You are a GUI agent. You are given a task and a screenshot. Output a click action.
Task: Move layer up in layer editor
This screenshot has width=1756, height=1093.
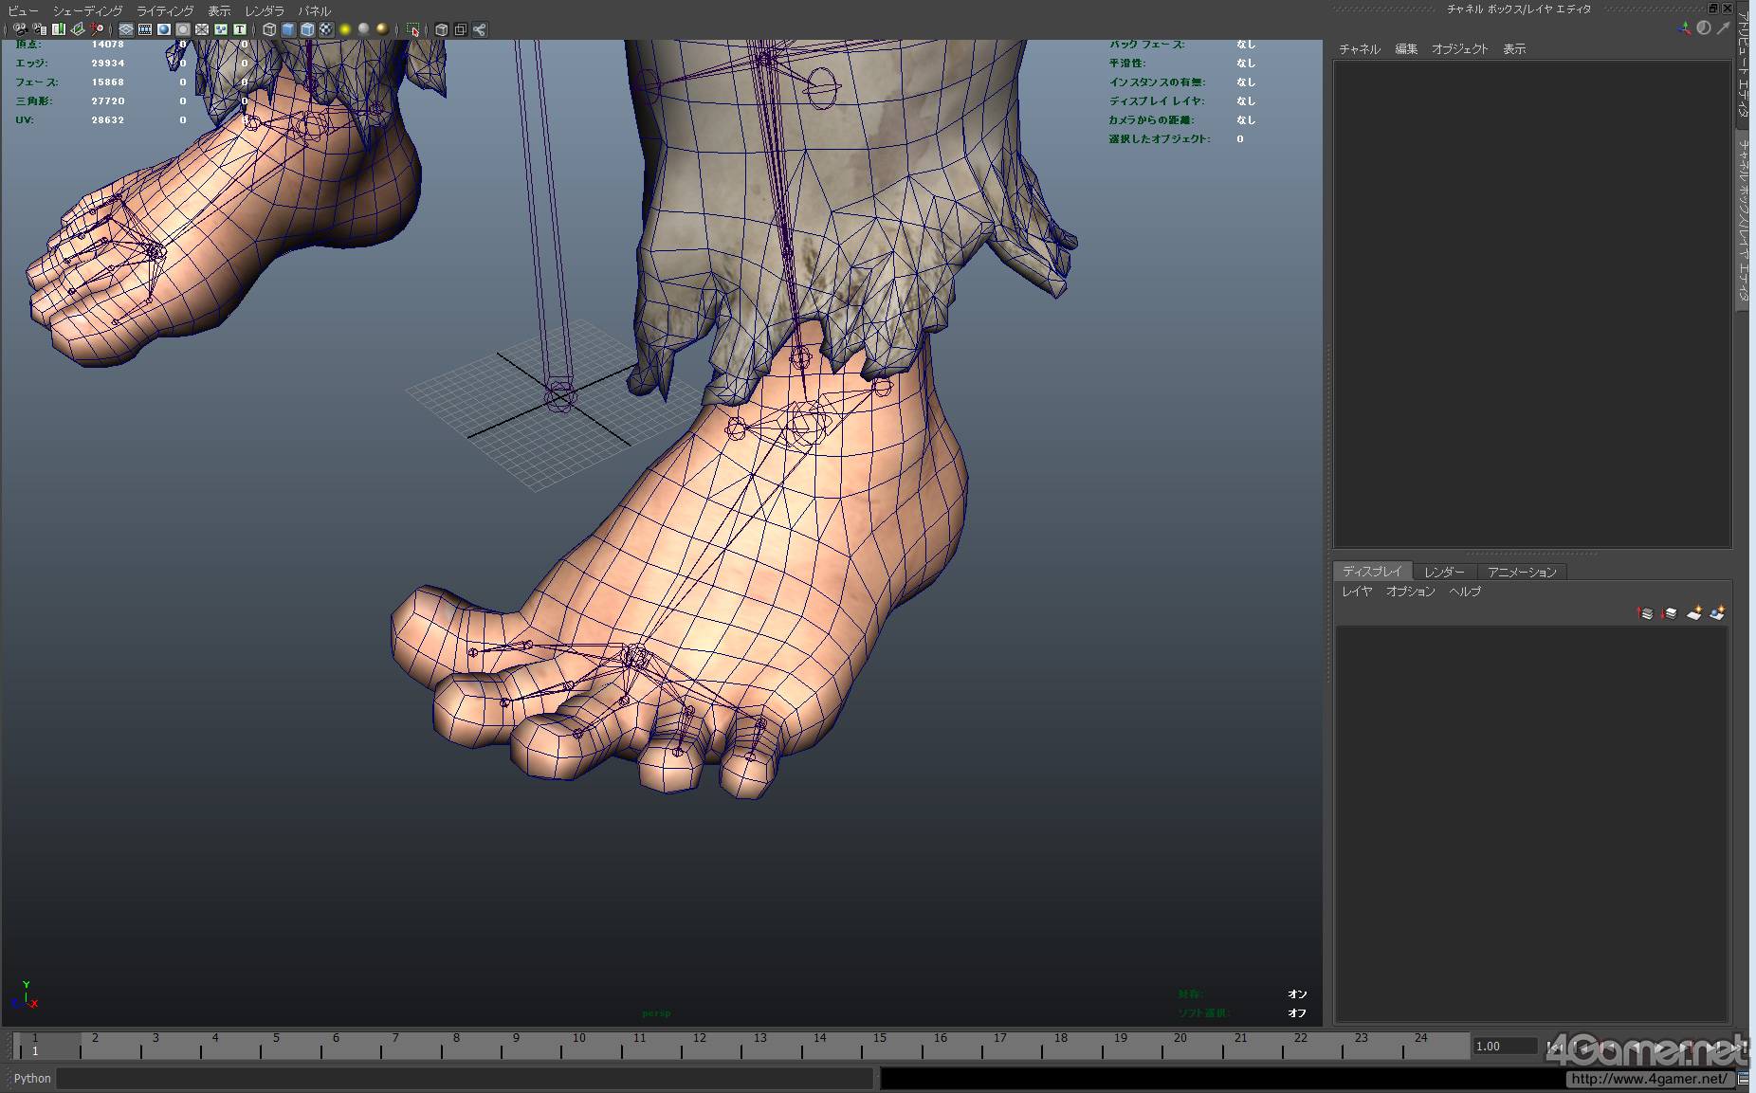tap(1645, 613)
